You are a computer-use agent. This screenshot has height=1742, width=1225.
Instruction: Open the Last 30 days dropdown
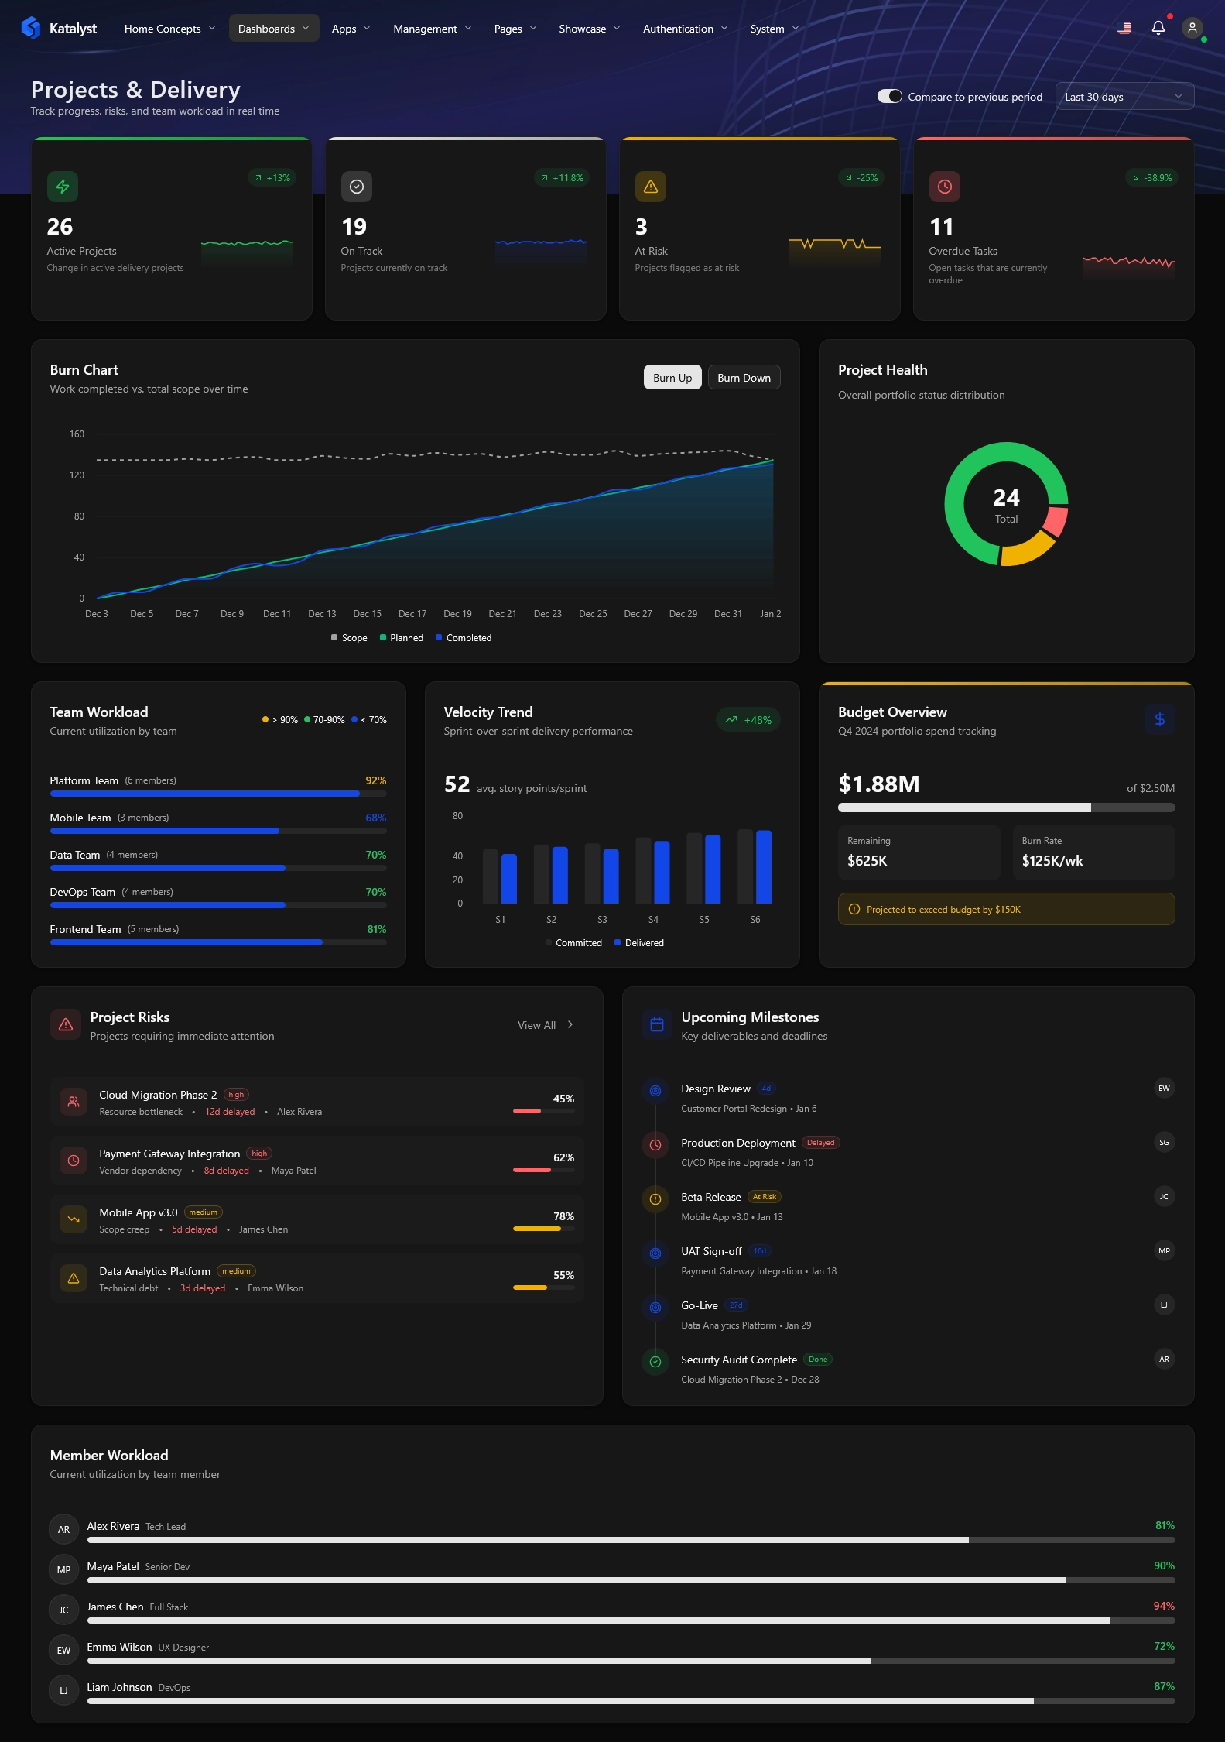(x=1124, y=97)
